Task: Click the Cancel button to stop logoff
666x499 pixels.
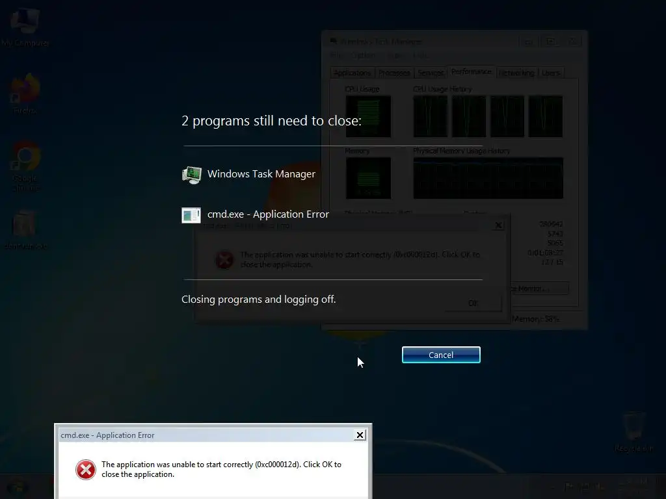Action: pos(441,355)
